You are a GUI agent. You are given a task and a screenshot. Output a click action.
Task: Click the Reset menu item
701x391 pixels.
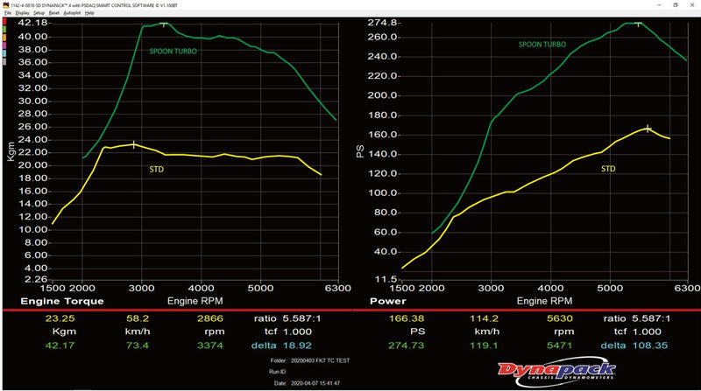[53, 13]
